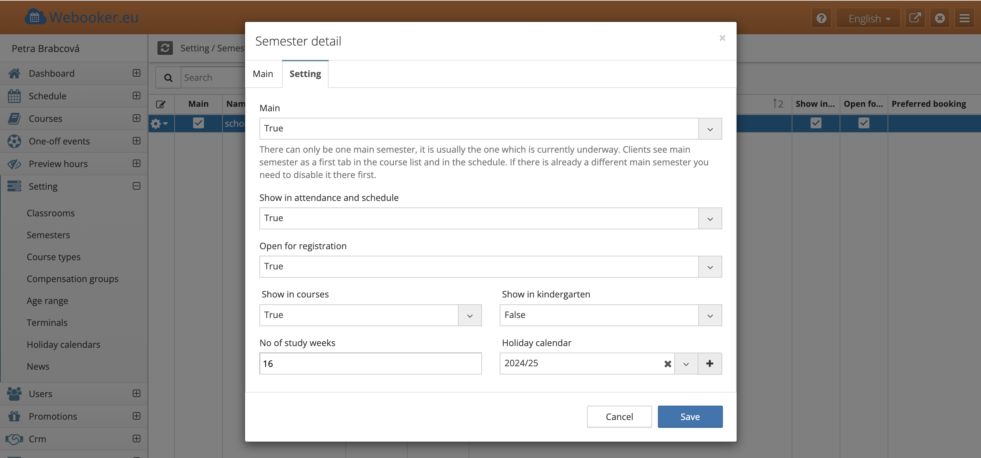Toggle the Main checkbox in semester row

coord(199,123)
